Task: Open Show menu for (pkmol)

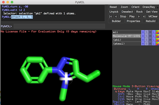Action: click(147, 44)
